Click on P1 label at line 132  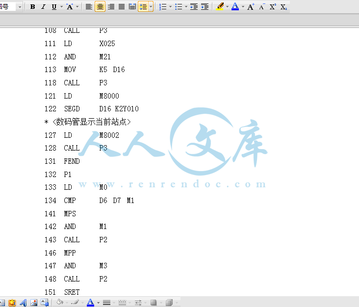68,175
